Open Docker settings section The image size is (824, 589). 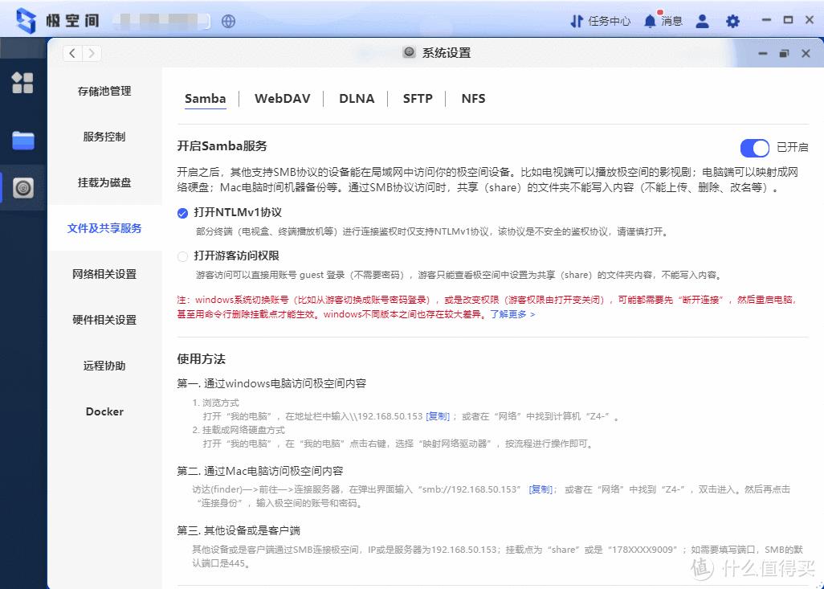click(104, 411)
